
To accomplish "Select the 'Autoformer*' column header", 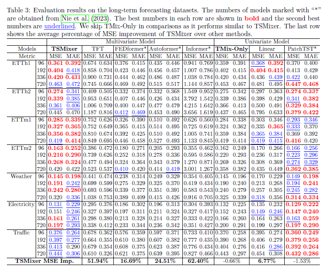I will tap(165, 49).
